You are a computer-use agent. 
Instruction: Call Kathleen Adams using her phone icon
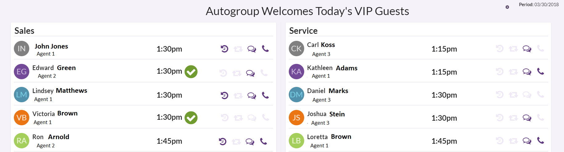click(x=541, y=71)
